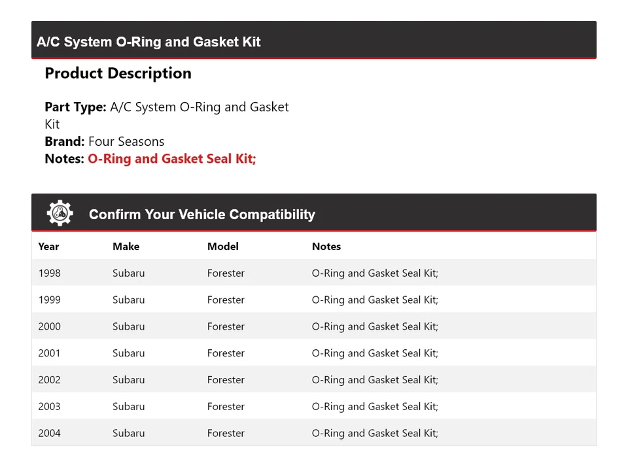The image size is (628, 467).
Task: Click the Year column header
Action: 48,247
